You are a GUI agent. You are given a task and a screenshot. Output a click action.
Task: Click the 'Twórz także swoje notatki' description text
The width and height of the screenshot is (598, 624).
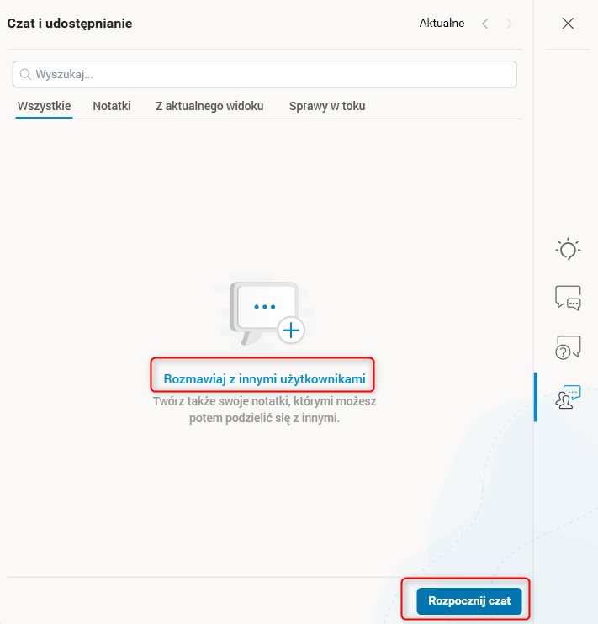264,410
